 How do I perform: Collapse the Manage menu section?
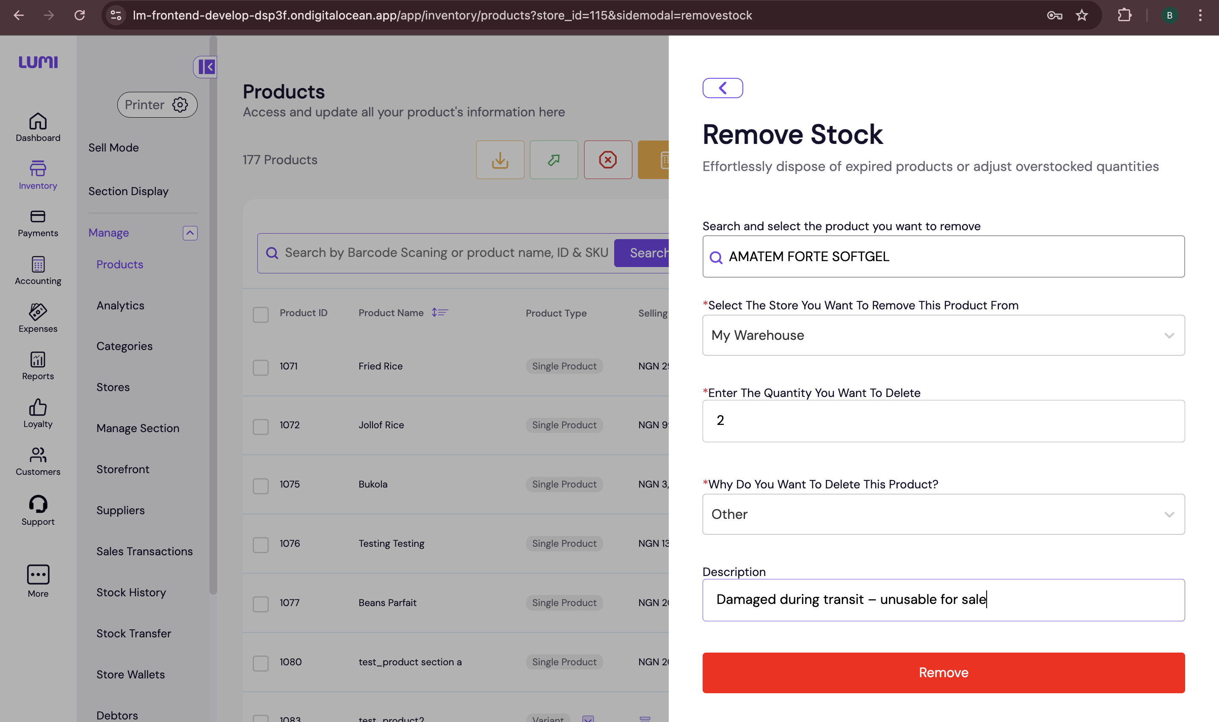point(190,233)
